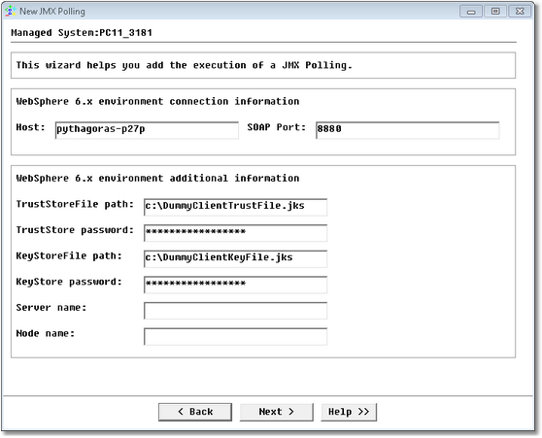Click the additional information heading
The width and height of the screenshot is (542, 438).
(x=157, y=178)
